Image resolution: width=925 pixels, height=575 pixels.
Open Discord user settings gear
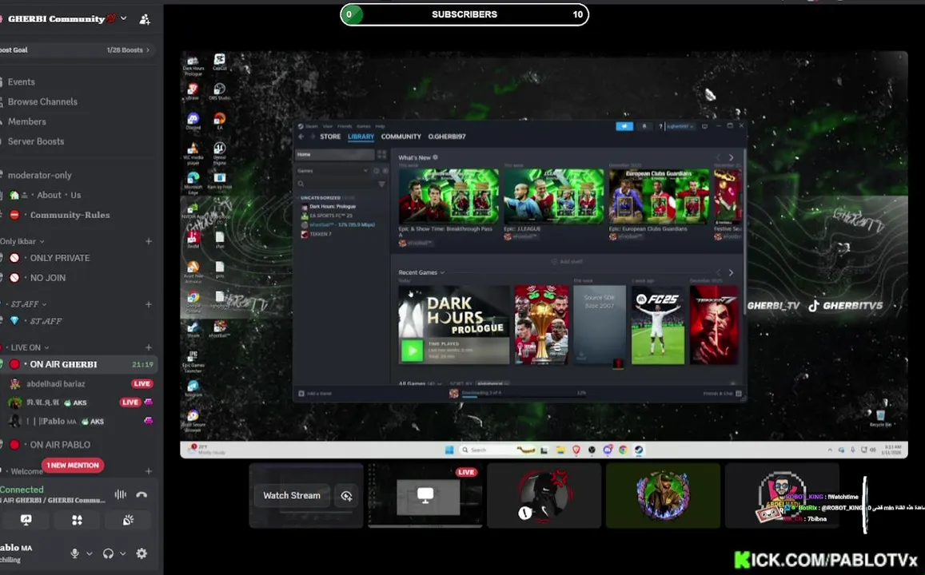click(x=142, y=553)
